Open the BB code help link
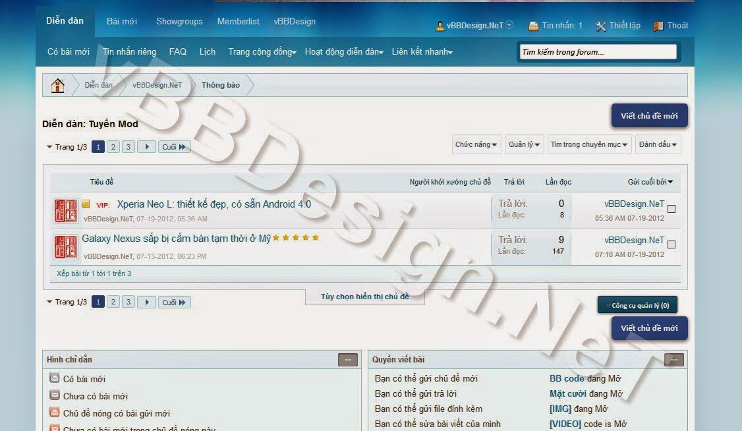The height and width of the screenshot is (431, 742). click(x=567, y=378)
